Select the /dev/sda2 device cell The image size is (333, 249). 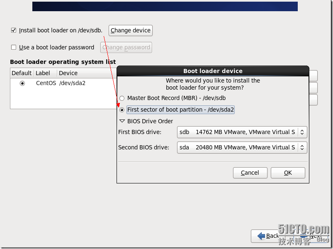pyautogui.click(x=72, y=83)
